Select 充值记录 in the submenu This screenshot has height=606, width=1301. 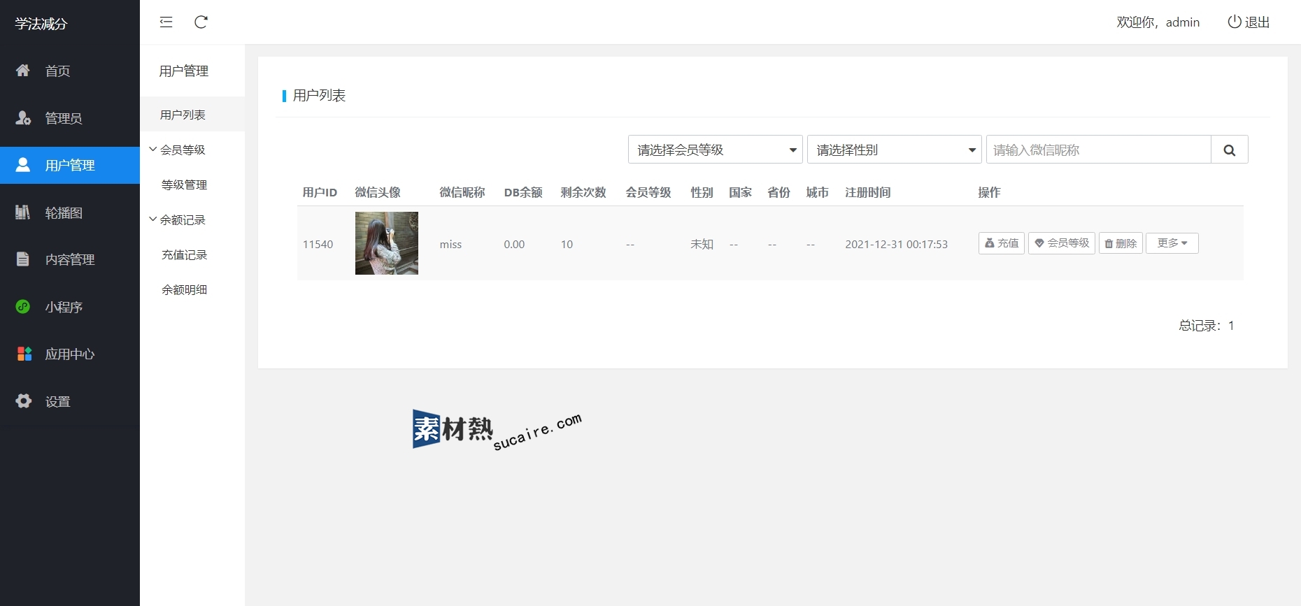pyautogui.click(x=184, y=254)
